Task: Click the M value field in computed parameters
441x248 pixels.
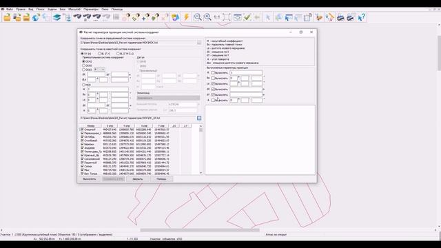Action: pos(246,72)
